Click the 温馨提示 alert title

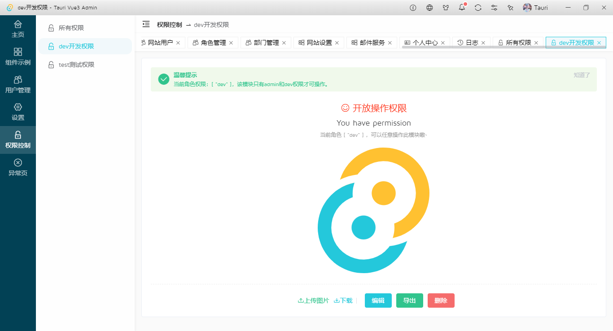[185, 75]
